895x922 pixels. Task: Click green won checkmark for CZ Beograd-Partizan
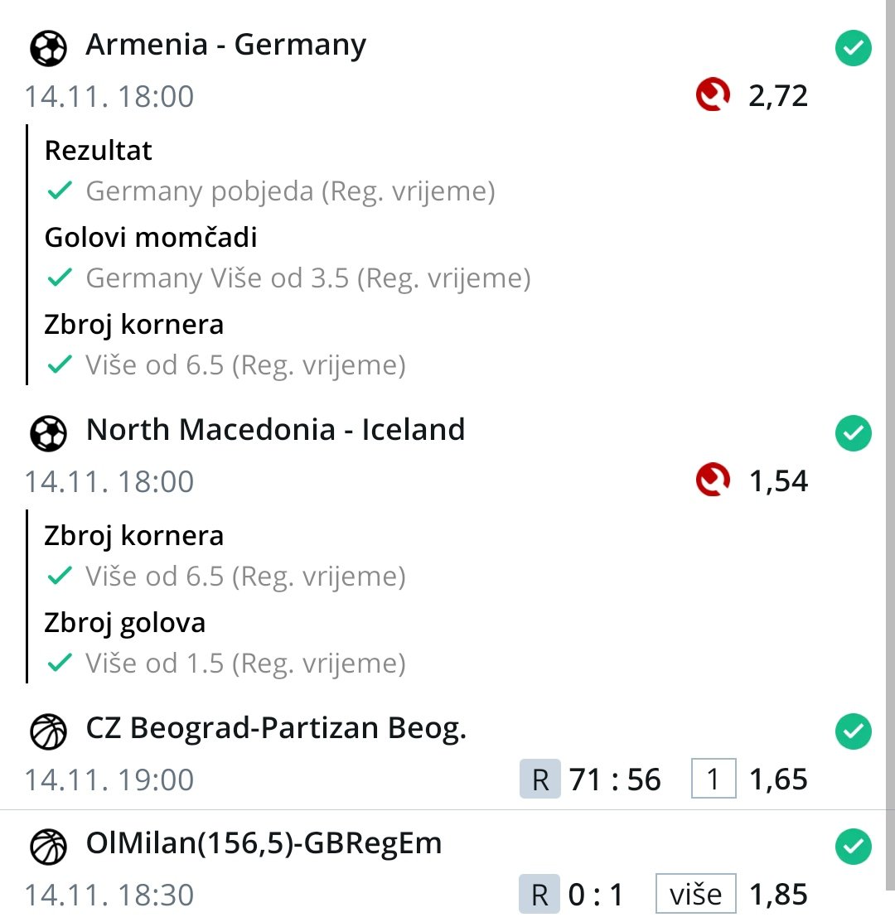pyautogui.click(x=853, y=731)
